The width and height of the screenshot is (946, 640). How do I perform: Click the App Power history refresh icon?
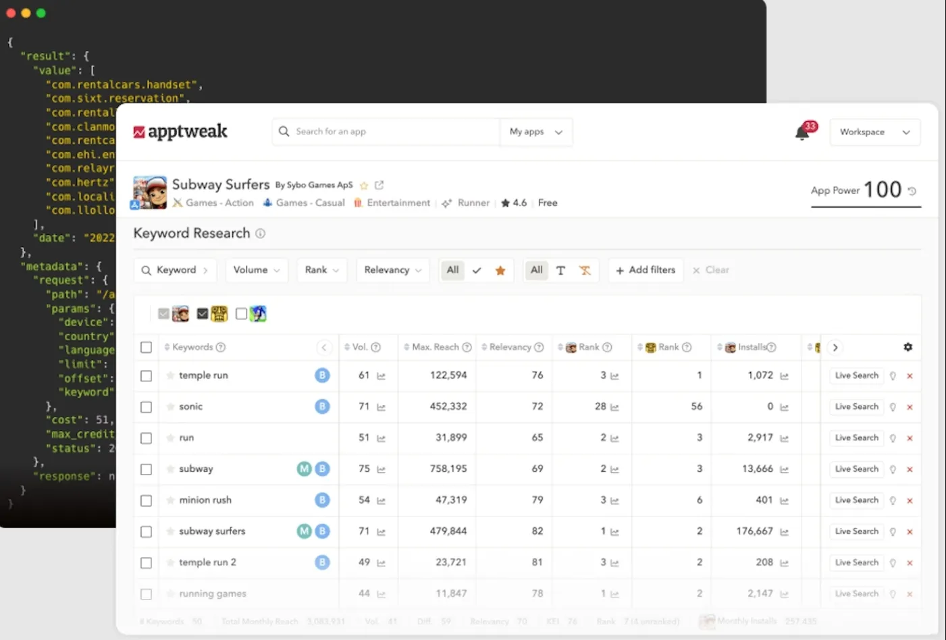(912, 191)
